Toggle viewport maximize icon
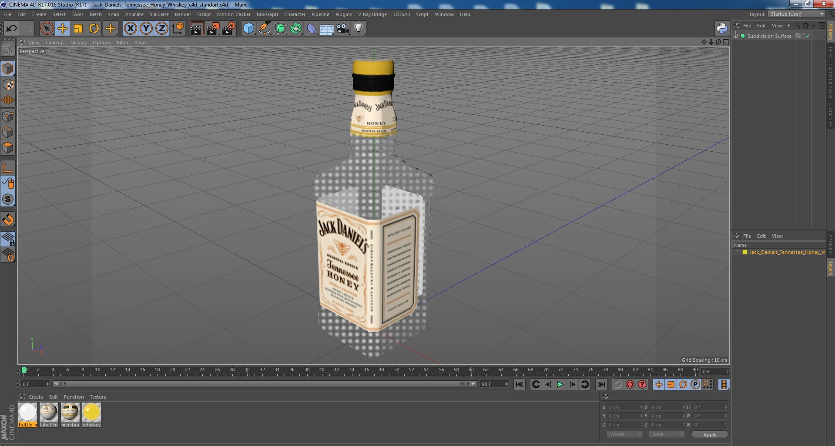The width and height of the screenshot is (835, 446). pos(726,42)
